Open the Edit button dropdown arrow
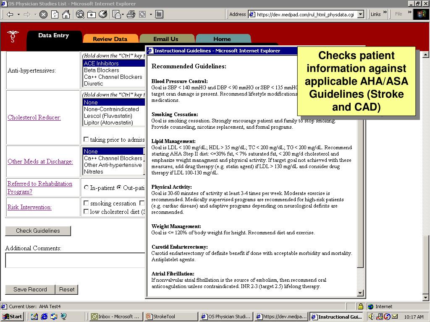430x322 pixels. click(151, 14)
